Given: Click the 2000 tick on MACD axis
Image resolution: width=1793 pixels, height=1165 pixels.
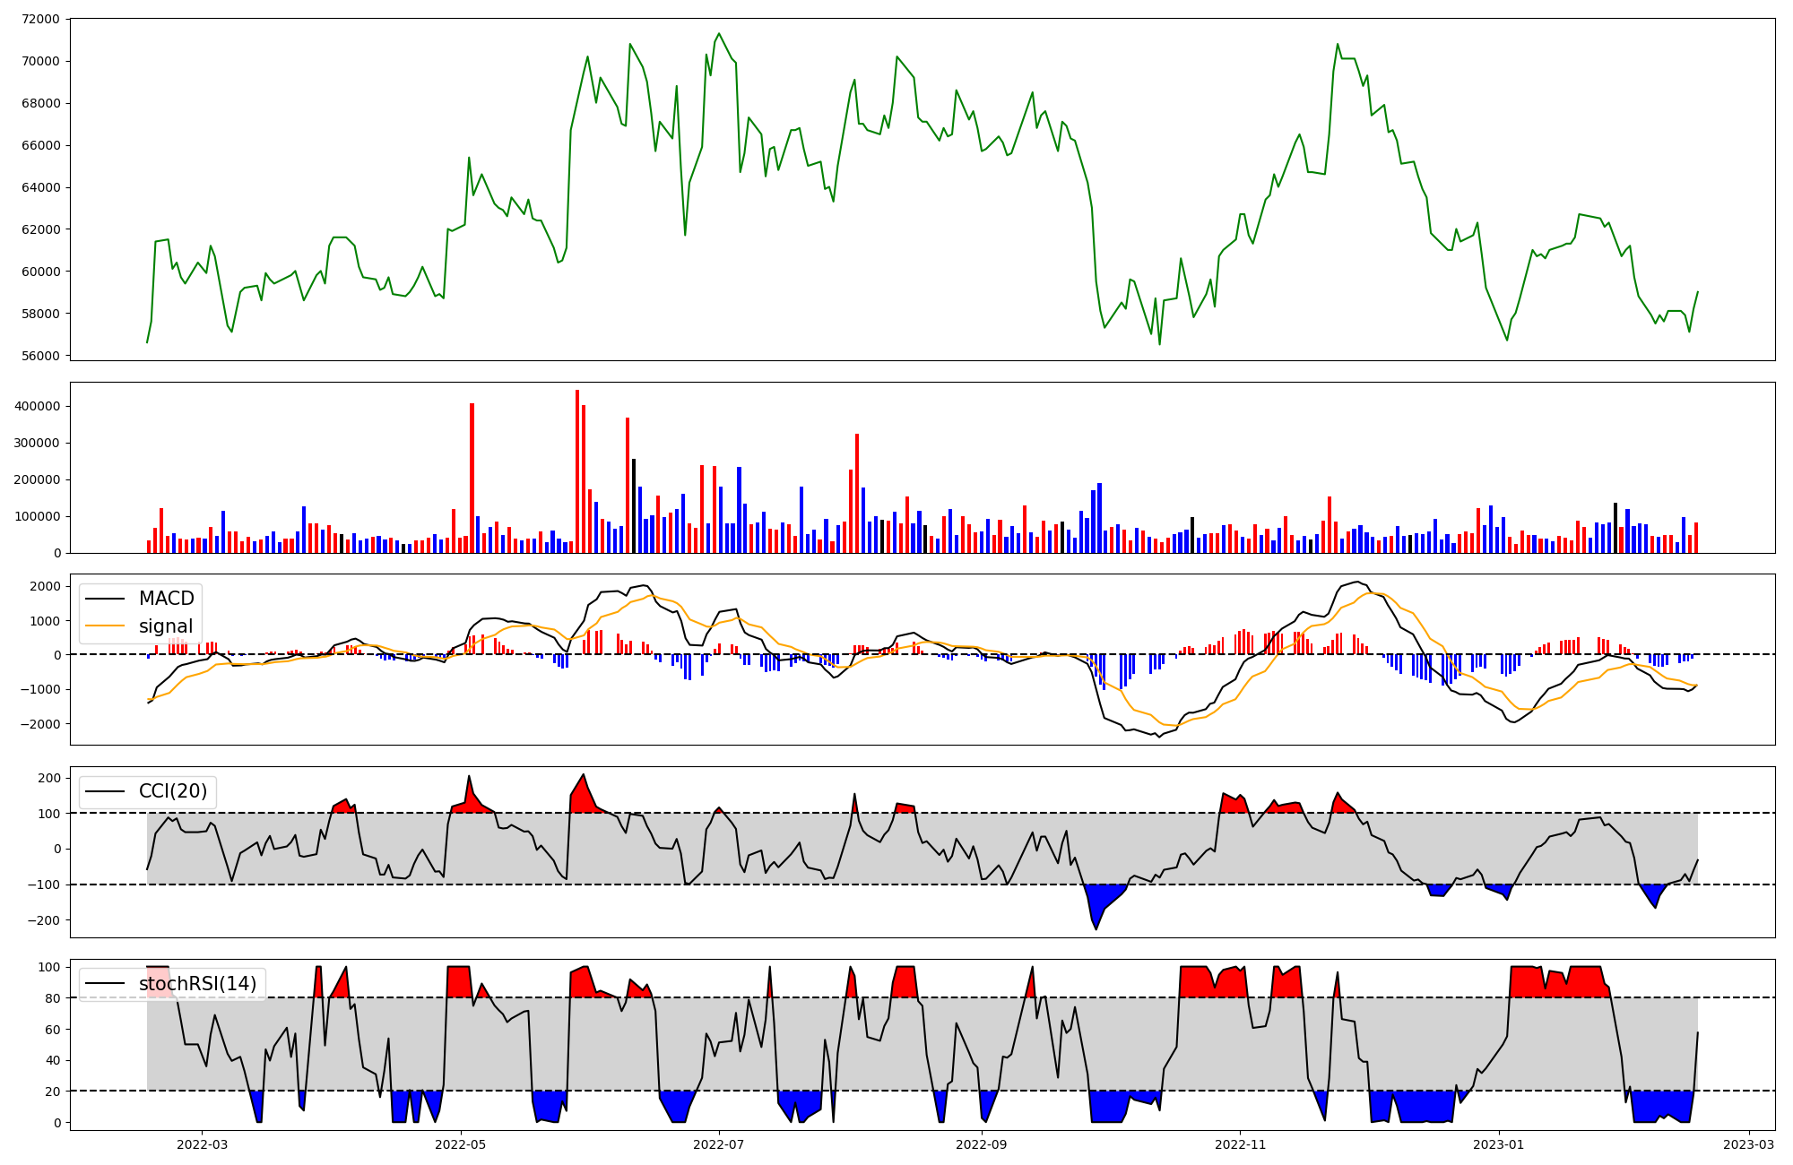Looking at the screenshot, I should coord(45,586).
